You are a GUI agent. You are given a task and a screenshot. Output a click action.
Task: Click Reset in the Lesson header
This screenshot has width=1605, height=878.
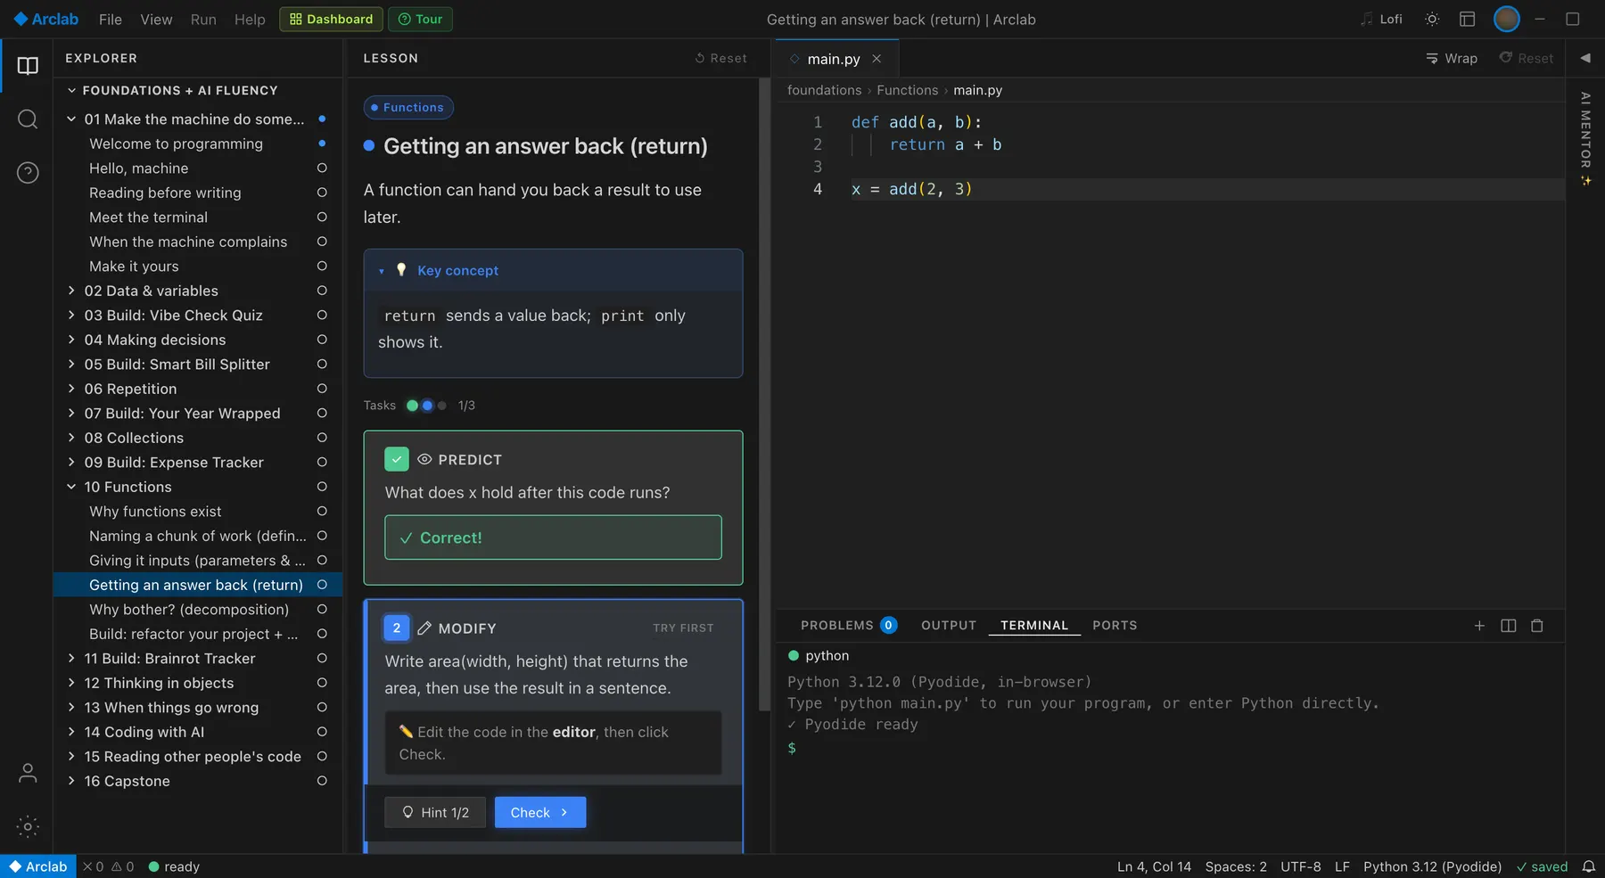(x=720, y=58)
